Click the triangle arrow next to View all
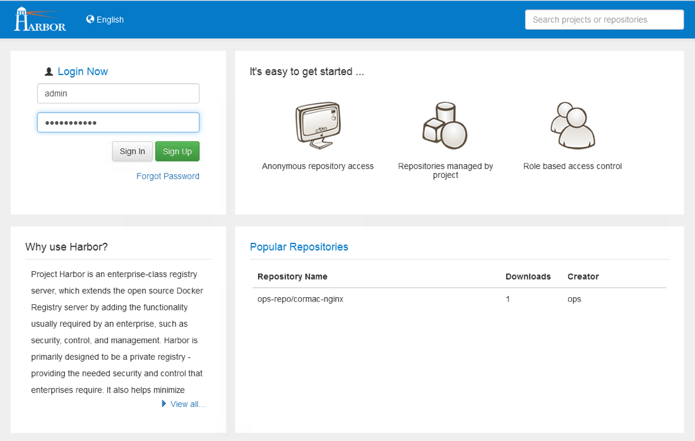 [164, 404]
